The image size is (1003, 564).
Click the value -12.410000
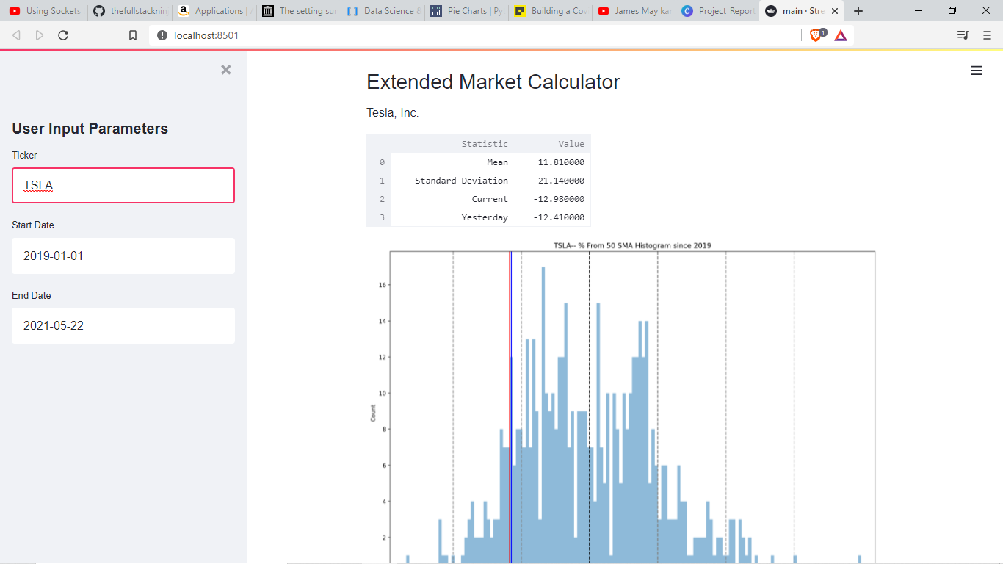(x=559, y=217)
